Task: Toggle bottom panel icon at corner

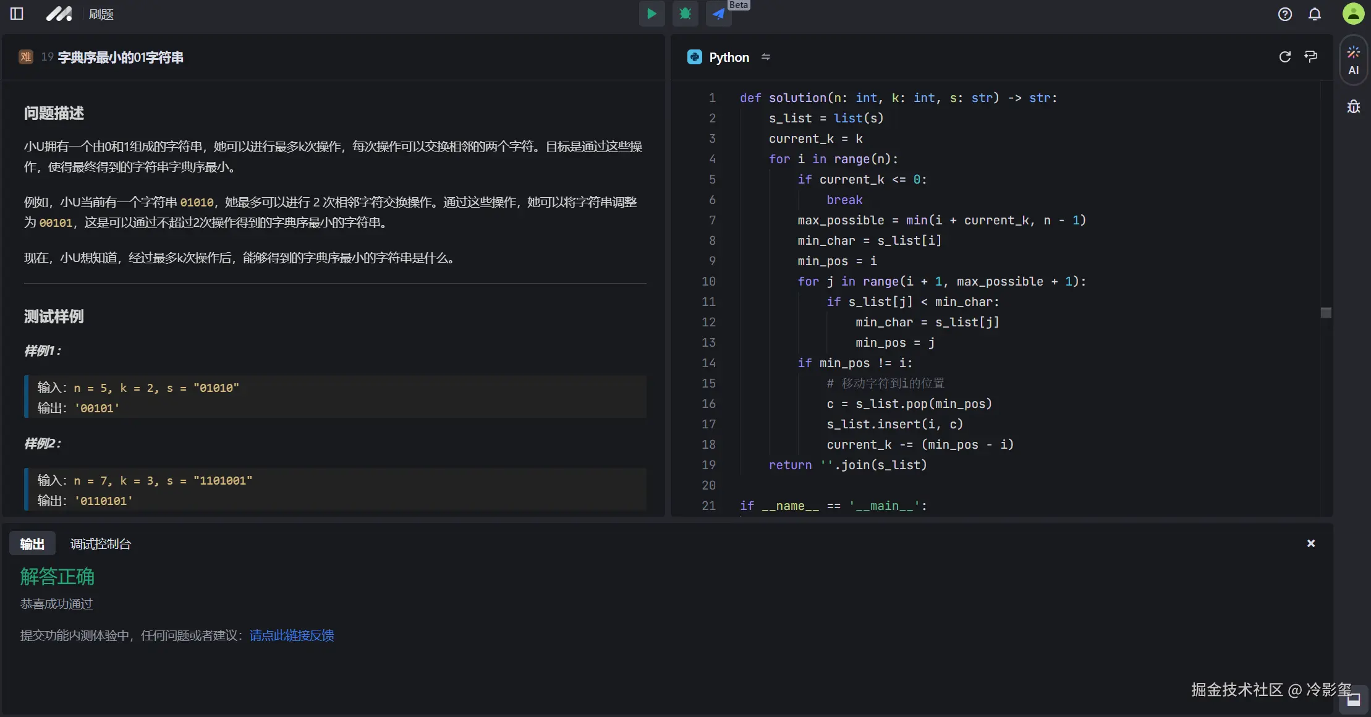Action: point(1353,700)
